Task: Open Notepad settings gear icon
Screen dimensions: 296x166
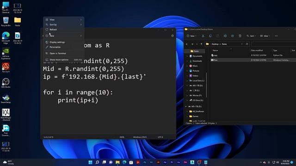Action: (x=173, y=36)
